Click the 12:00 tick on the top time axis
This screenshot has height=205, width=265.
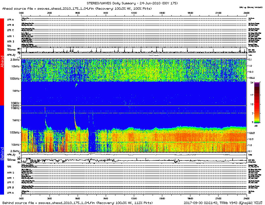(134, 12)
